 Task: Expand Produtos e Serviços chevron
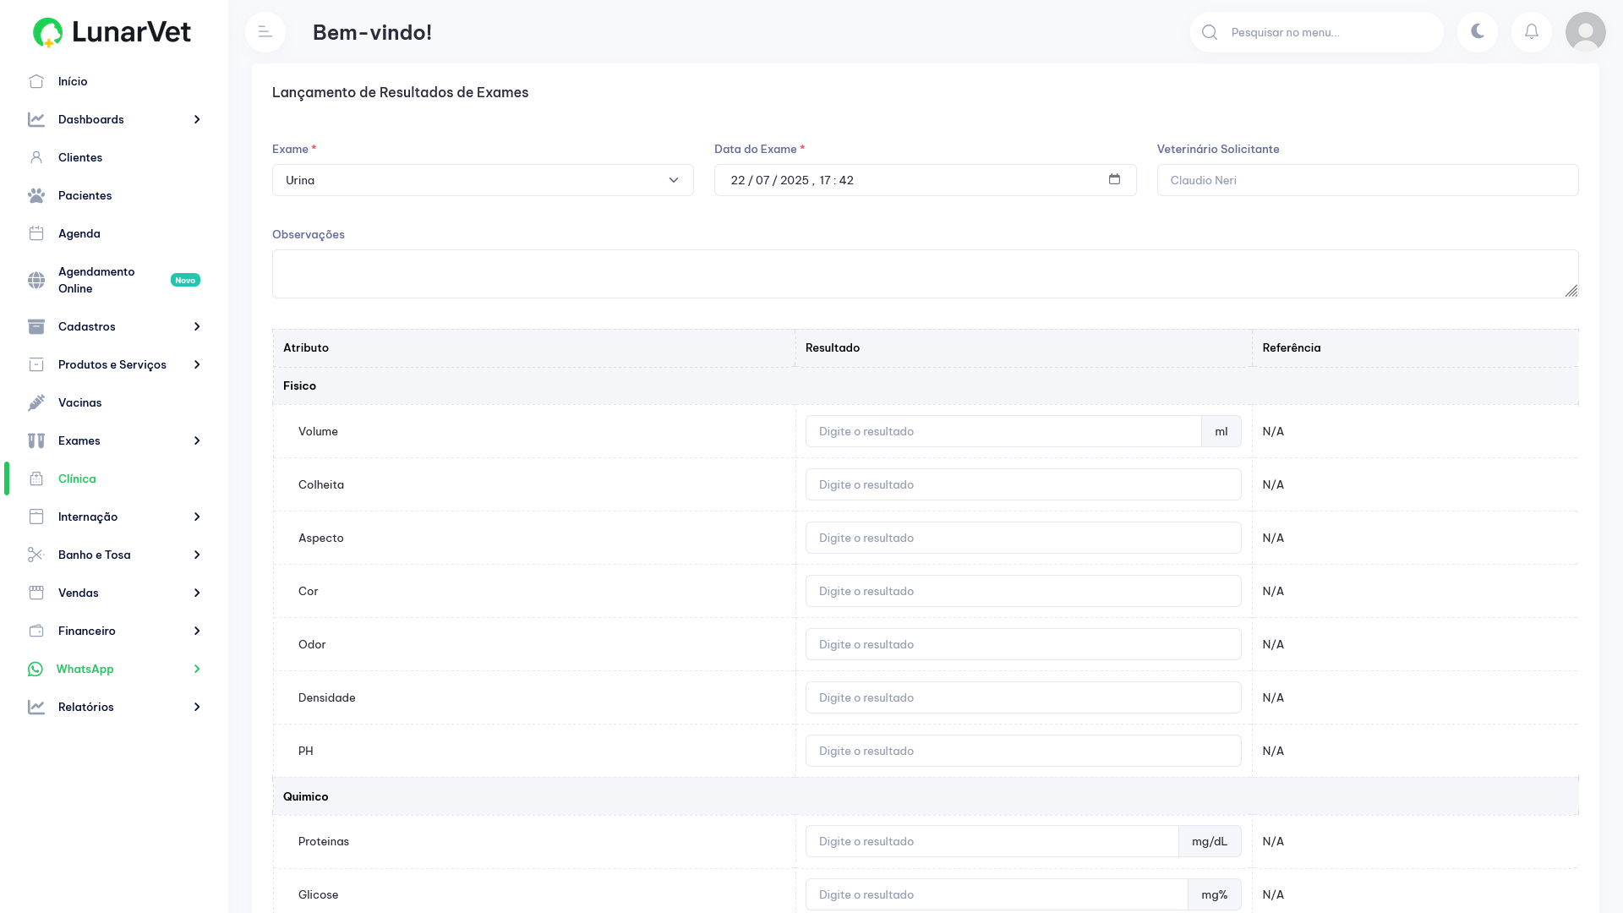(x=197, y=364)
